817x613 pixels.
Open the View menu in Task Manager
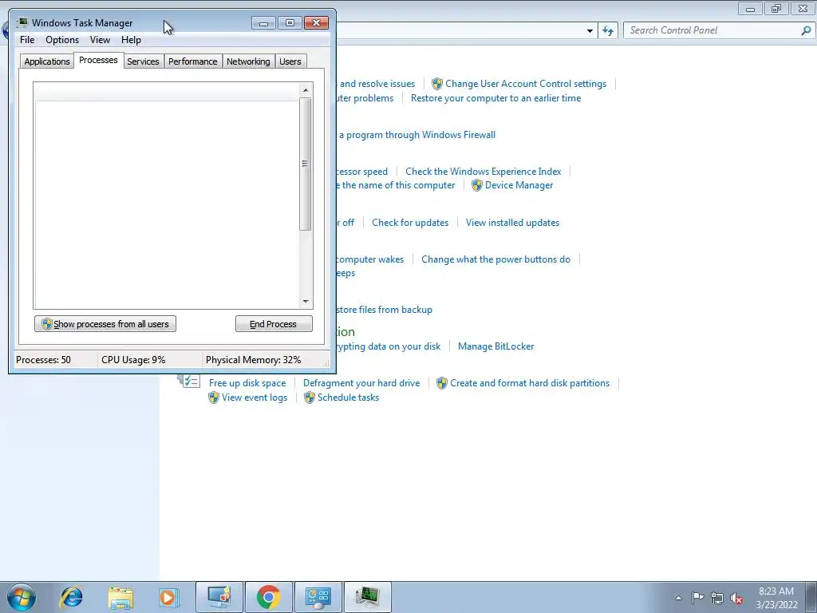pos(100,40)
